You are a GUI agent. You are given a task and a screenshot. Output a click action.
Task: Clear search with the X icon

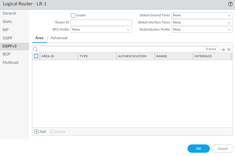[229, 50]
